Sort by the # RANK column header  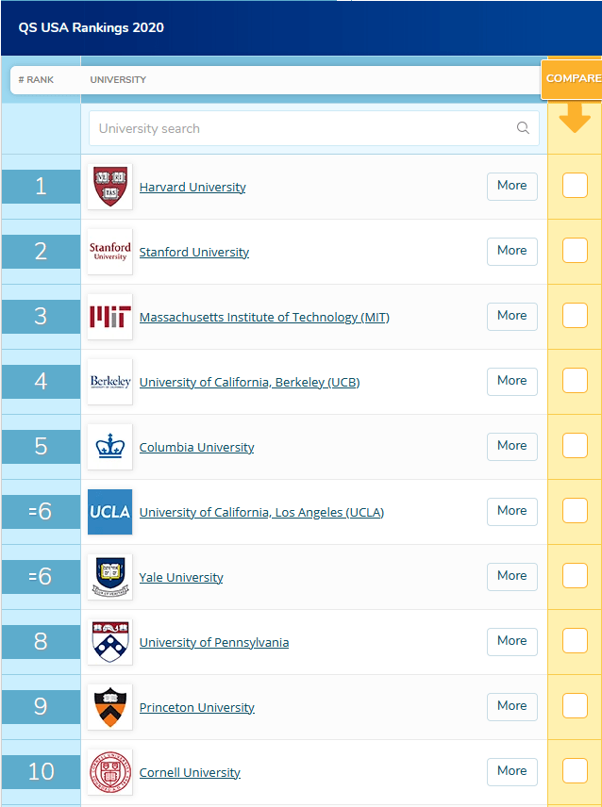pos(36,80)
